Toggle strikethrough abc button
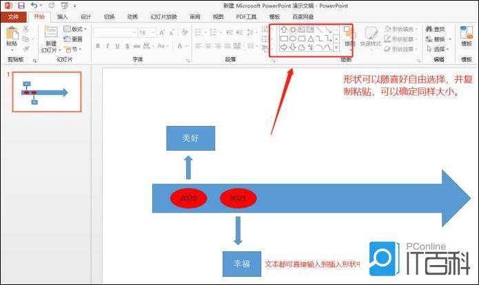Image resolution: width=479 pixels, height=285 pixels. click(x=137, y=46)
